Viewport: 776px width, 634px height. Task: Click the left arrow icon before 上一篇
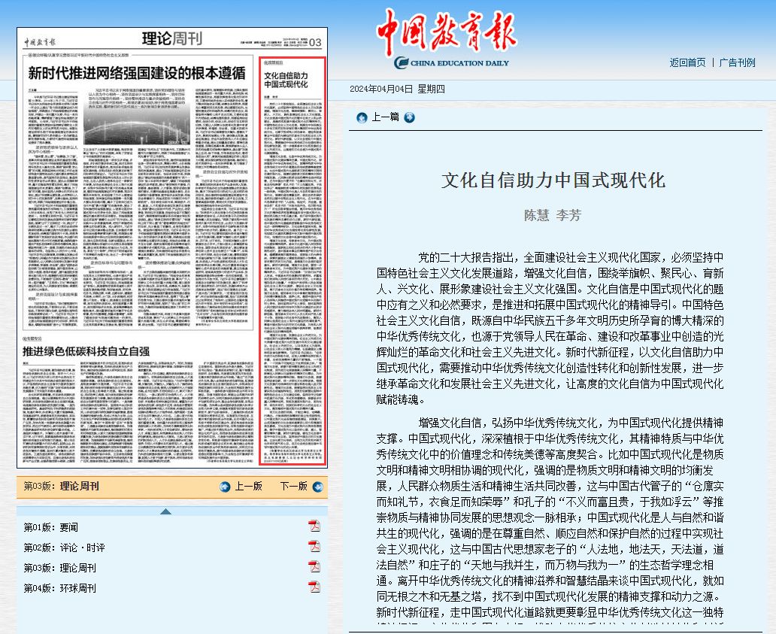click(362, 117)
